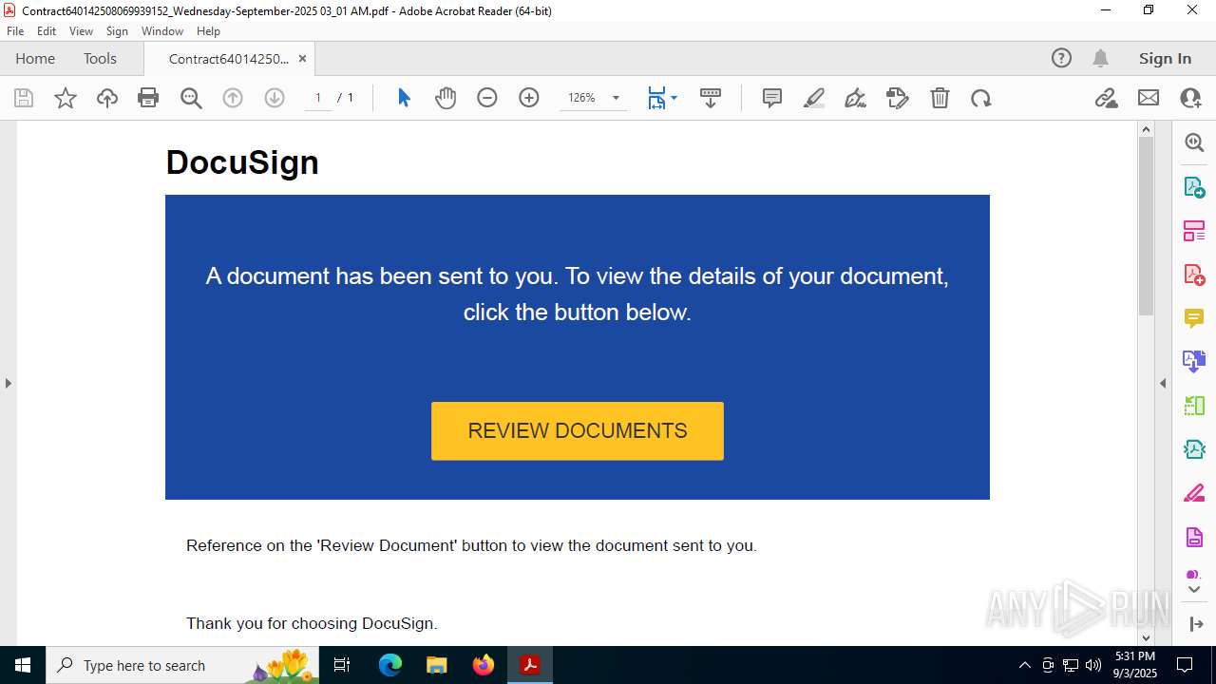Open Help question mark icon
Image resolution: width=1216 pixels, height=684 pixels.
(1061, 58)
